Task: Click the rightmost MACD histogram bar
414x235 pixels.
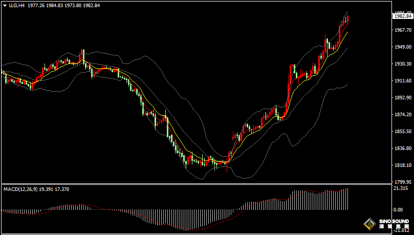Action: point(347,199)
